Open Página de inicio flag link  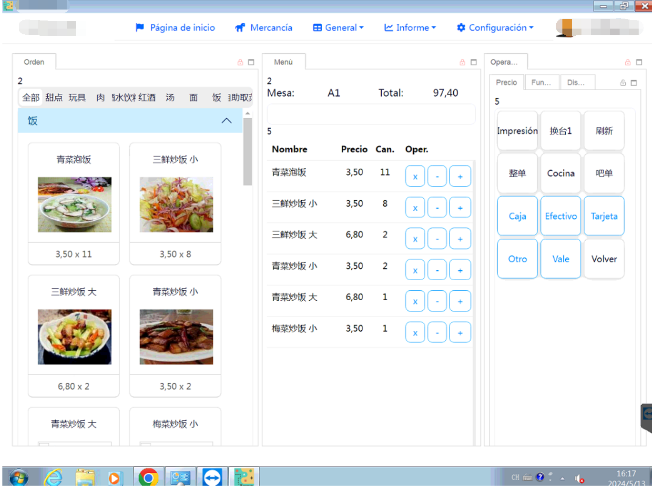[175, 28]
